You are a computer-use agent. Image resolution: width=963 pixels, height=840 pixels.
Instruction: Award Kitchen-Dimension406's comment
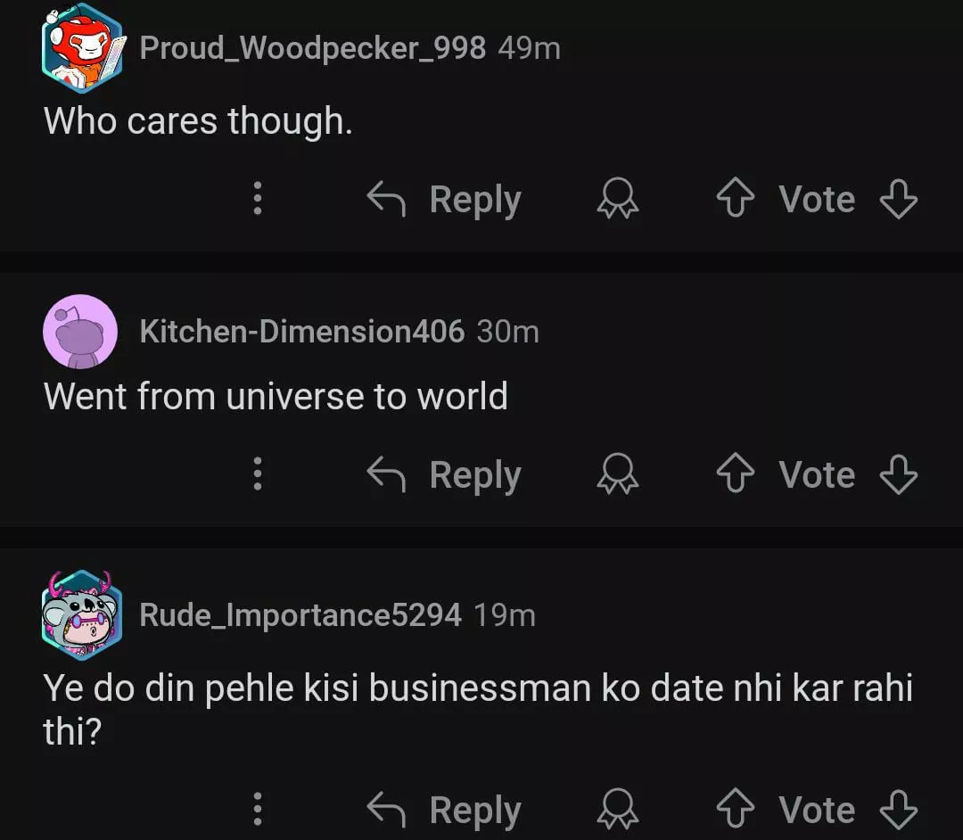(617, 474)
